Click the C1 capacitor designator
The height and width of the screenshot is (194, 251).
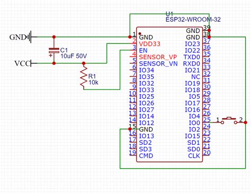click(x=64, y=50)
